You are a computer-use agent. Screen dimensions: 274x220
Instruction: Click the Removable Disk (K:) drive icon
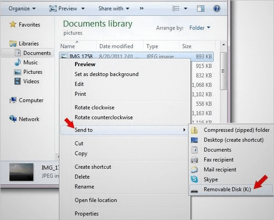coord(194,189)
